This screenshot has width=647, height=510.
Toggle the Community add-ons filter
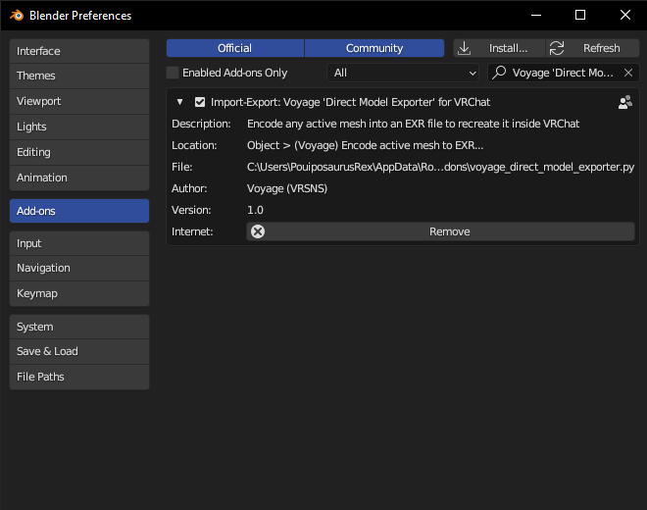(x=374, y=48)
